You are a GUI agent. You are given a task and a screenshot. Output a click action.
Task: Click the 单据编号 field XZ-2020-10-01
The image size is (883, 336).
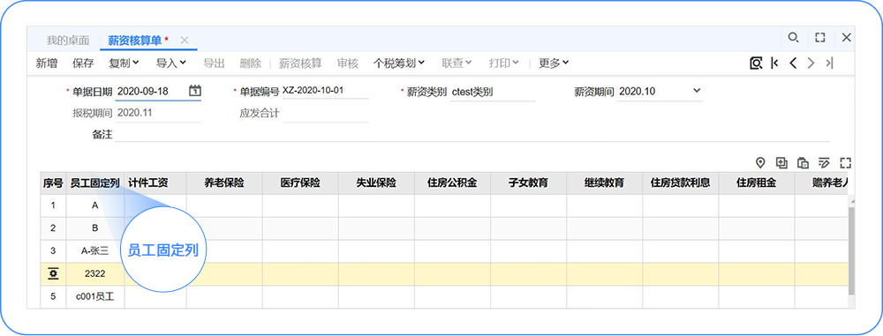[325, 91]
